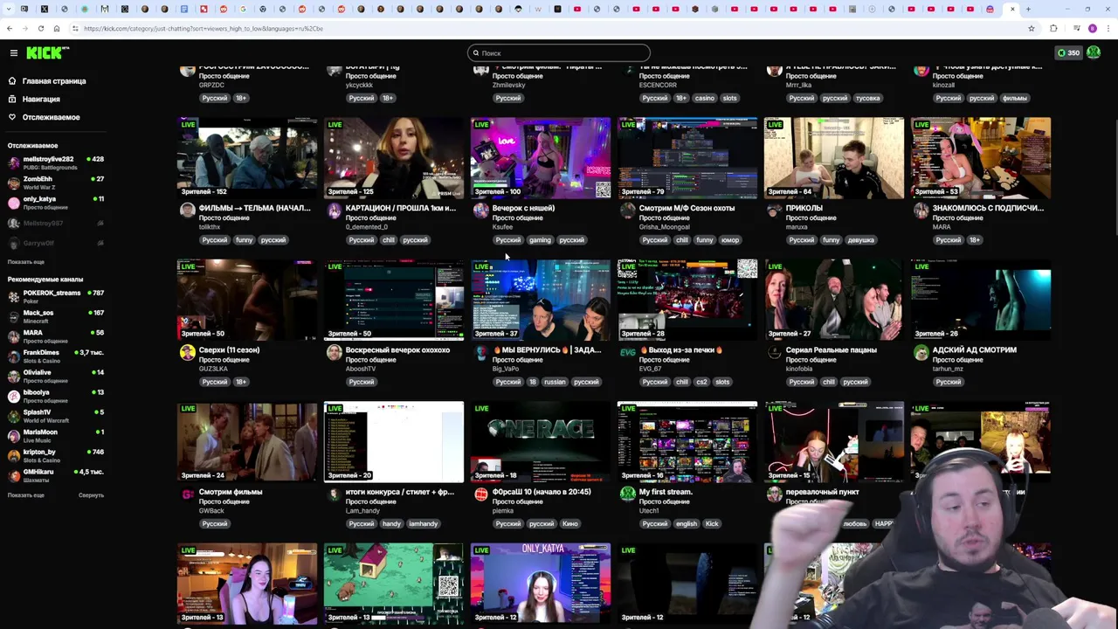This screenshot has width=1118, height=629.
Task: Open Воскресный вечерок охохохо title
Action: [x=397, y=350]
